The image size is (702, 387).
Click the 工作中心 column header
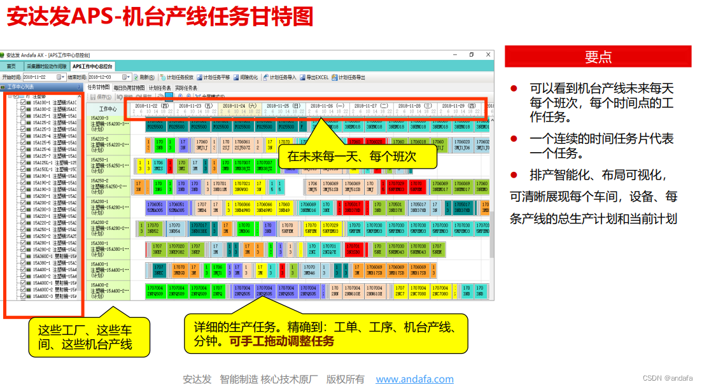pos(108,109)
